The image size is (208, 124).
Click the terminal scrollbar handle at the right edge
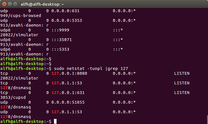[207, 120]
